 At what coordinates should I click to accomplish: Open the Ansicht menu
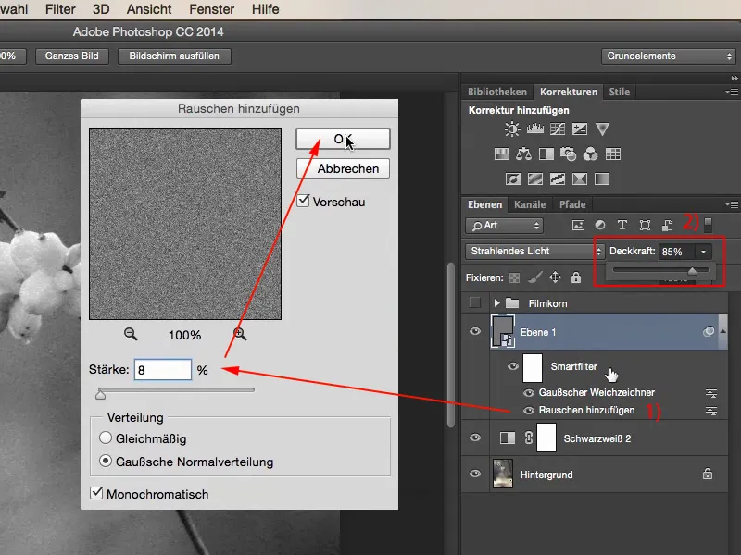[149, 9]
